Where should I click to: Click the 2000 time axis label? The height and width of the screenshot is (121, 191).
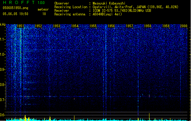coord(184,26)
